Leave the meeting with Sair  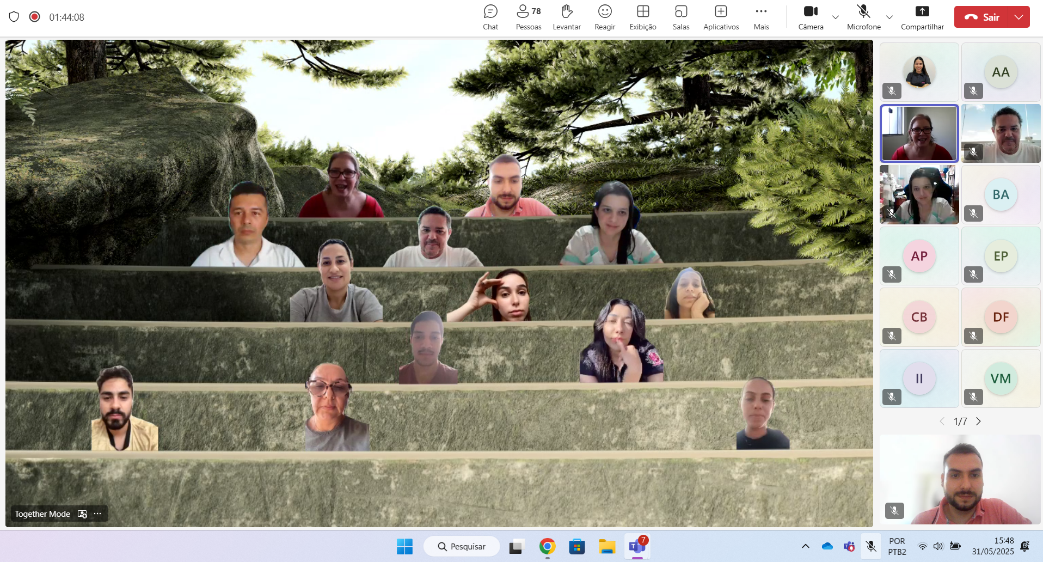981,17
